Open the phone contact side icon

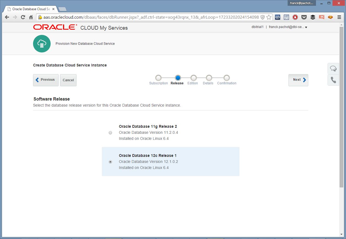333,80
